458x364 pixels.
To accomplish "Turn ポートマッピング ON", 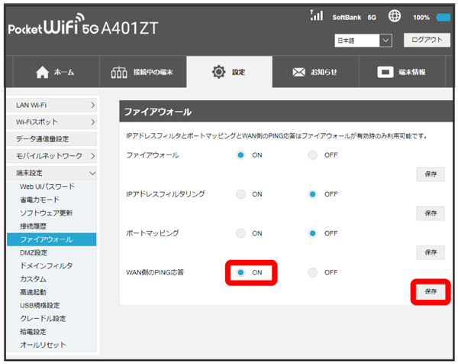I will point(241,233).
